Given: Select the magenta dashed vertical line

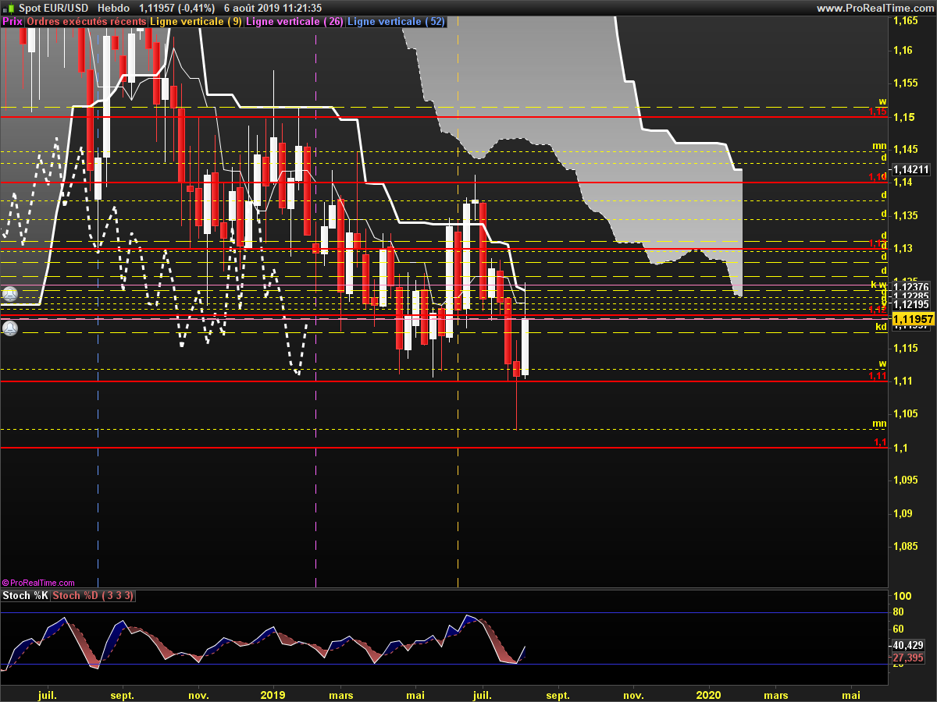Looking at the screenshot, I should tap(315, 312).
